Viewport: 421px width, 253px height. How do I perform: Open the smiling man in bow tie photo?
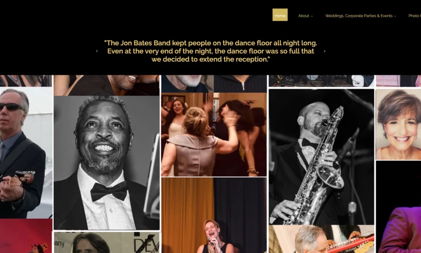[107, 163]
